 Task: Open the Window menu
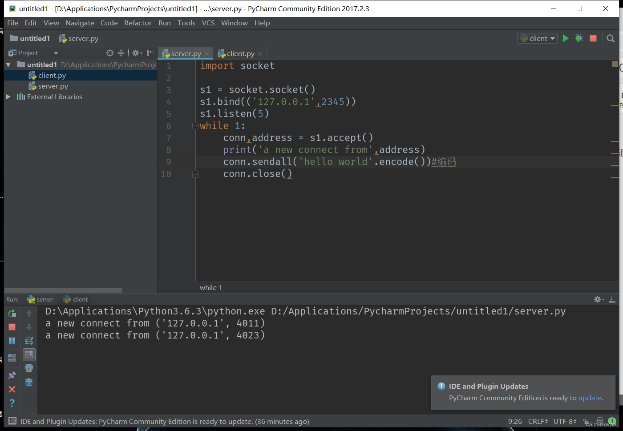tap(234, 23)
